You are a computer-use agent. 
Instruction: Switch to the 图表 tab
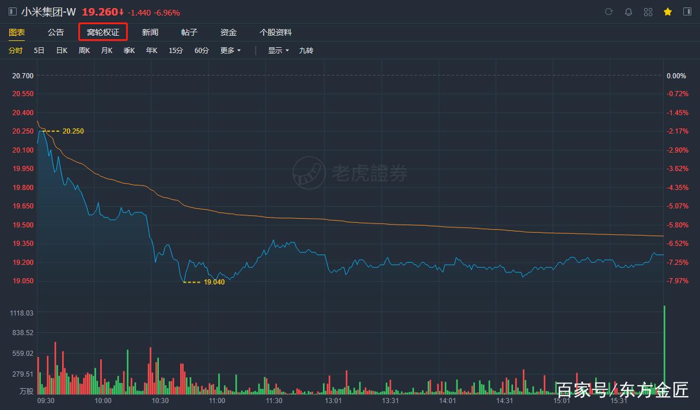17,32
